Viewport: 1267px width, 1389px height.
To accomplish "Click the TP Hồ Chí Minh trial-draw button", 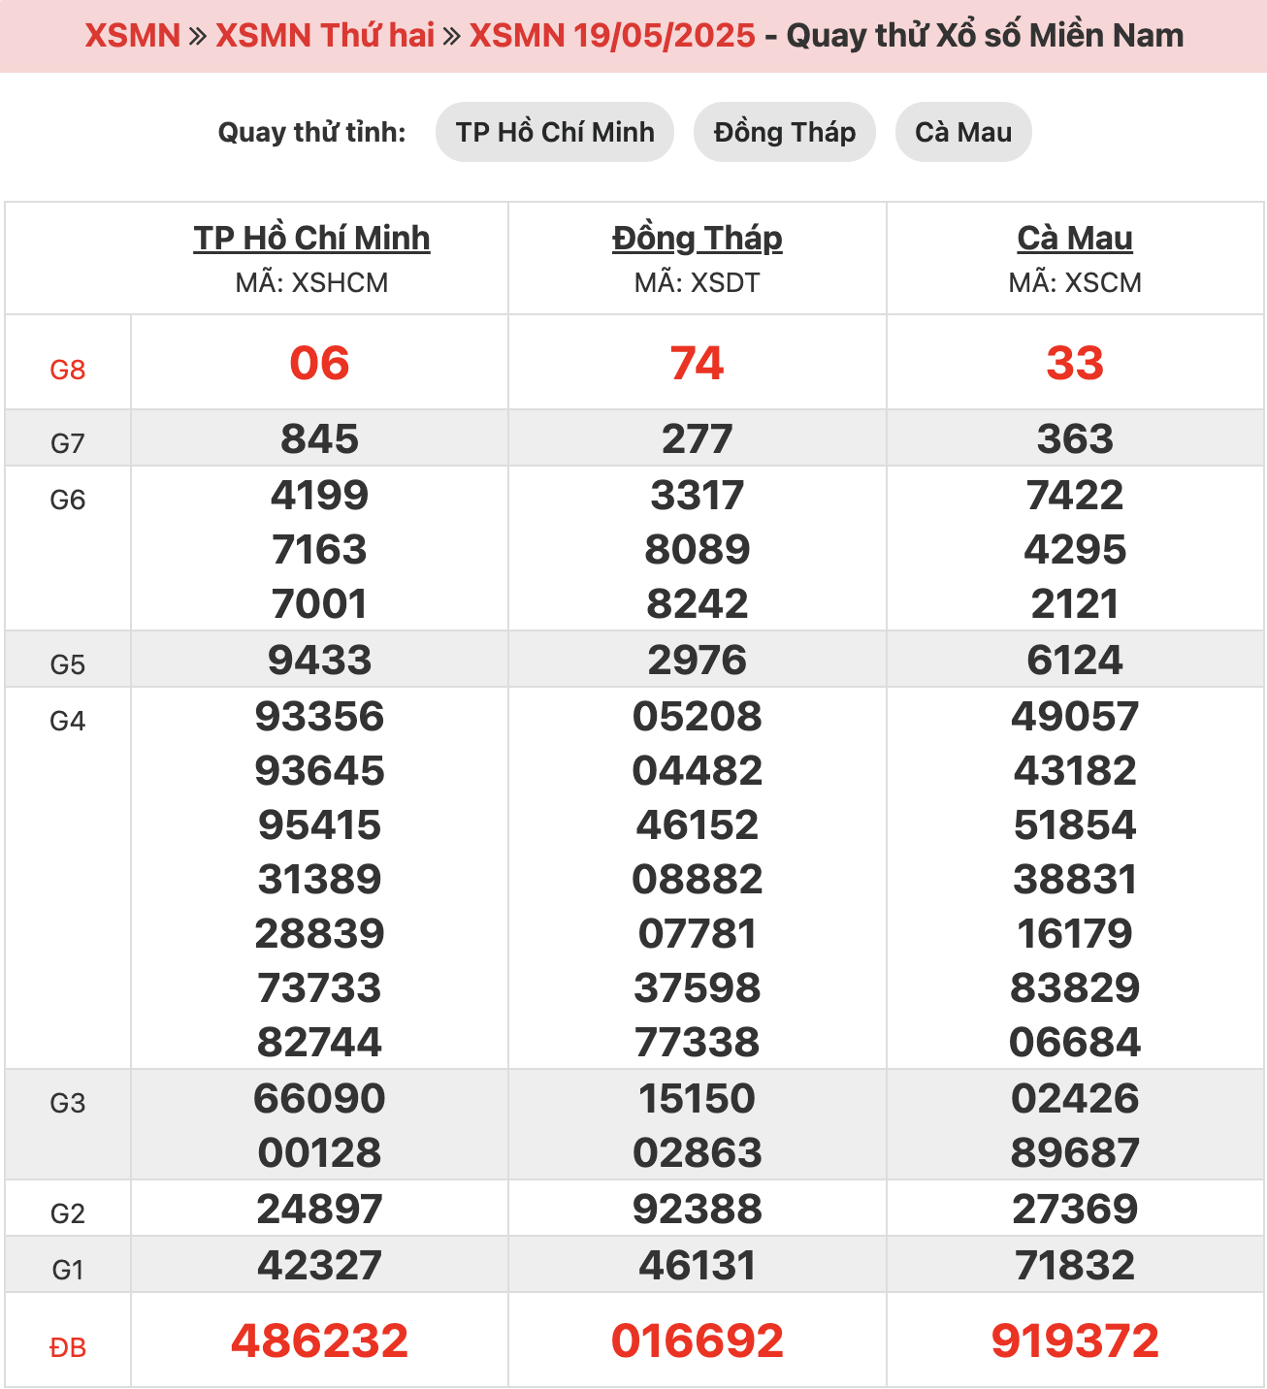I will click(555, 132).
